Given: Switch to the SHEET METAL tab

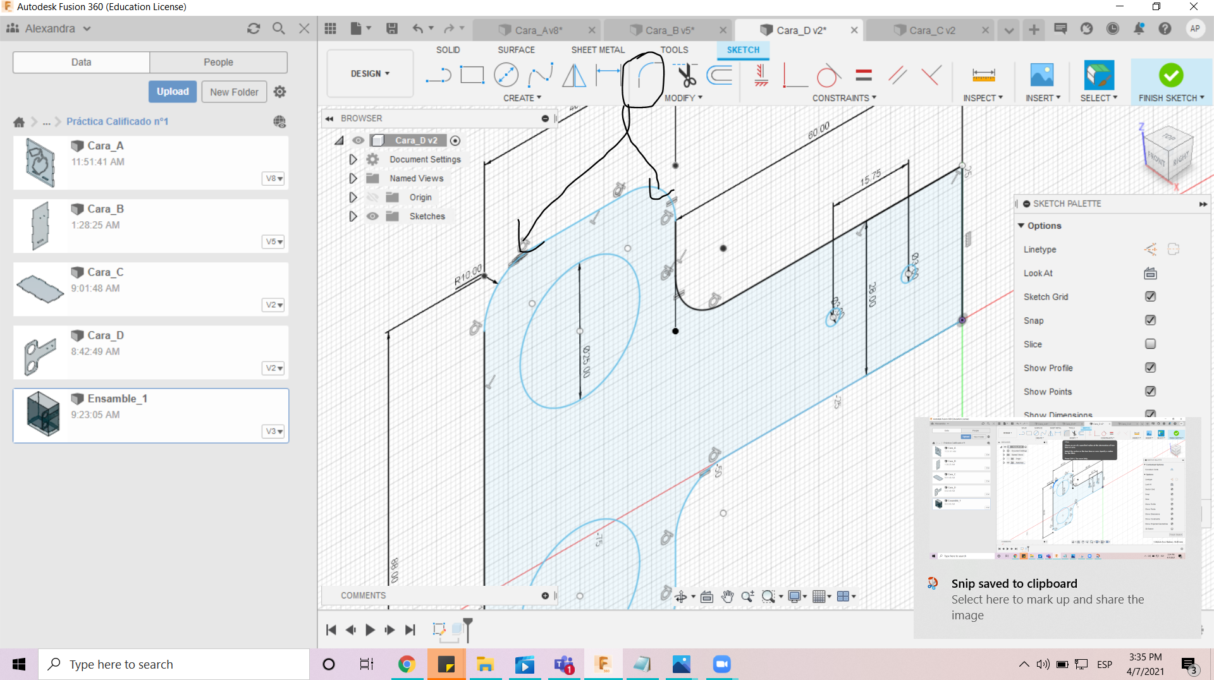Looking at the screenshot, I should tap(598, 50).
